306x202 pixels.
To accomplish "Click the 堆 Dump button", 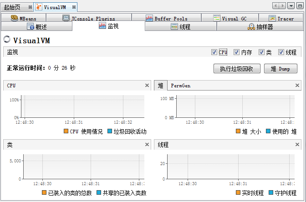I will point(280,69).
